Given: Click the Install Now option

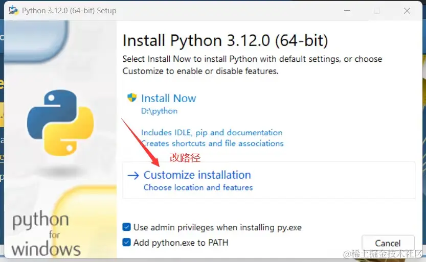Looking at the screenshot, I should [168, 99].
